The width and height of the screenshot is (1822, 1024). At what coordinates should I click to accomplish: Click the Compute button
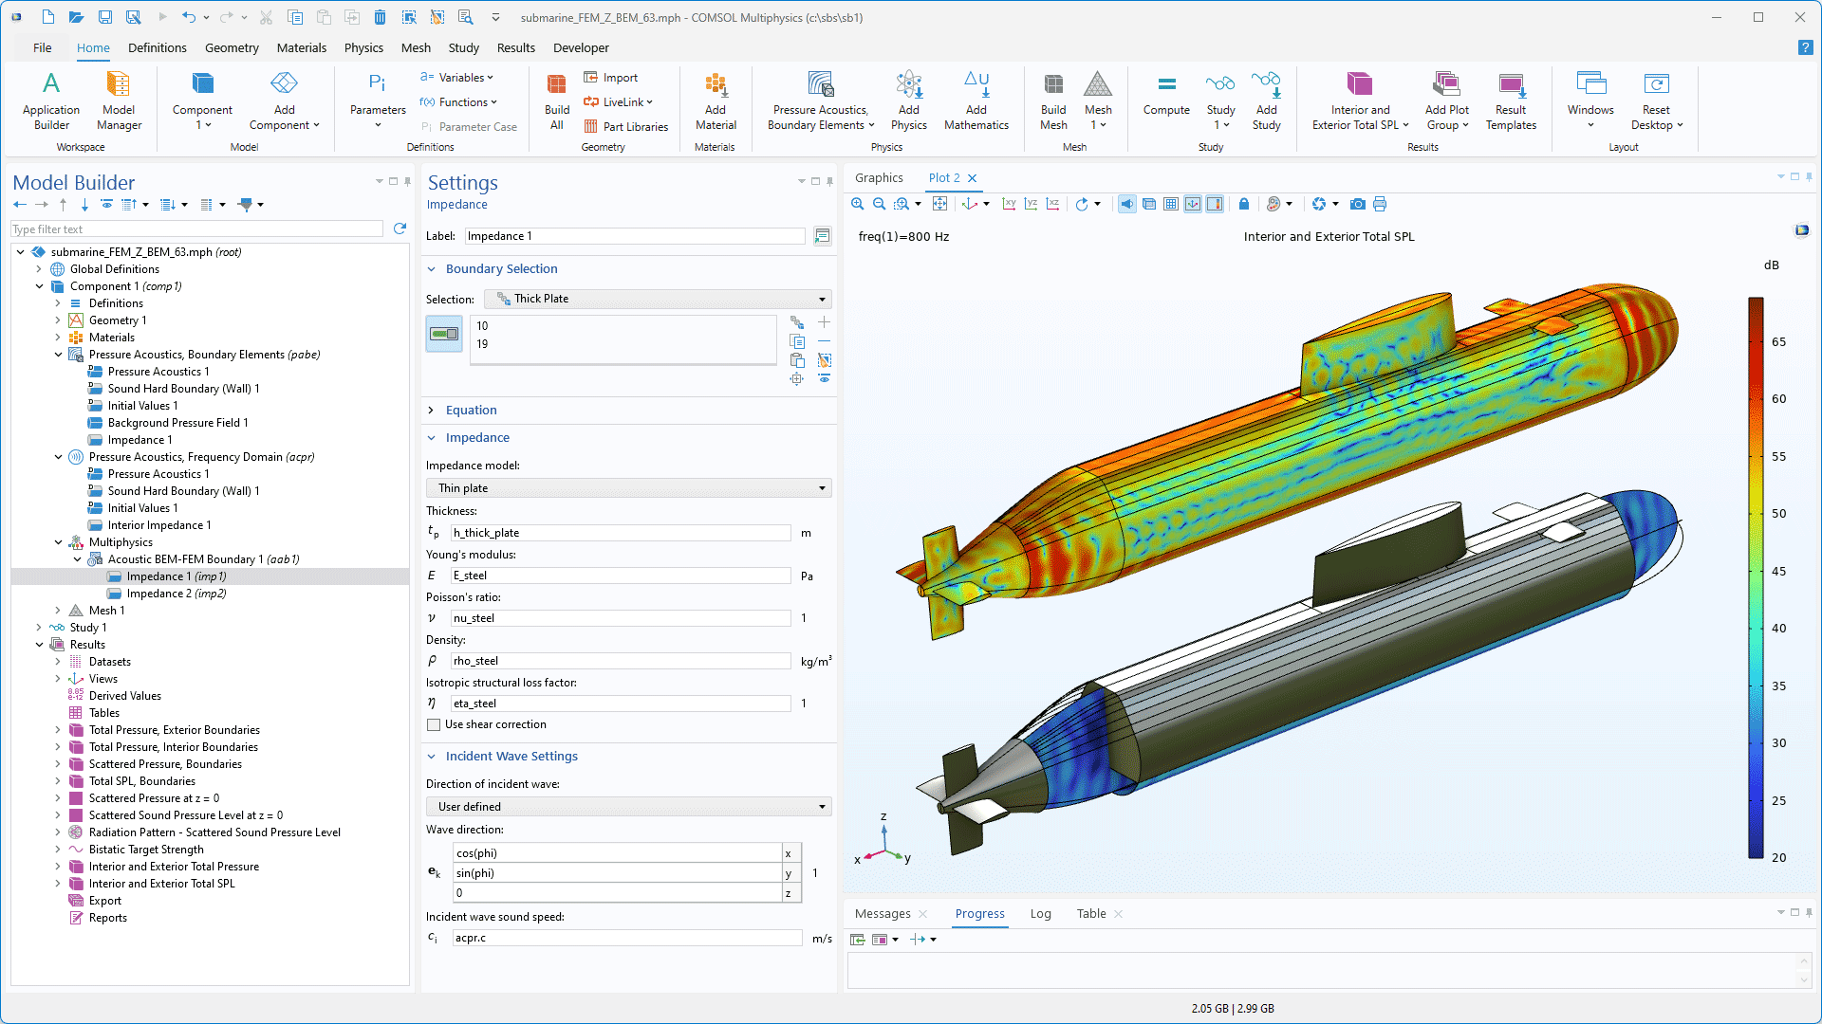pos(1166,95)
